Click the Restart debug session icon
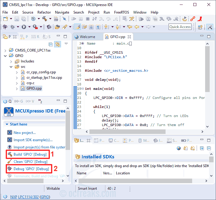 (x=184, y=19)
